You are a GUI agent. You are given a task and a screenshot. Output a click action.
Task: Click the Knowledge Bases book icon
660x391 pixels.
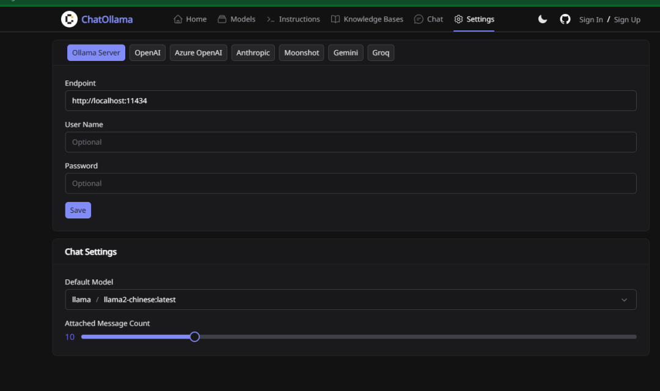tap(335, 20)
